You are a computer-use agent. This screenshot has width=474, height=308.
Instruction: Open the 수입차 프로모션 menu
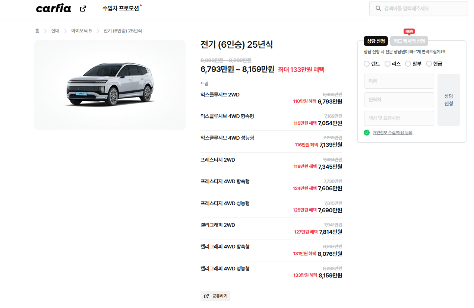tap(121, 8)
